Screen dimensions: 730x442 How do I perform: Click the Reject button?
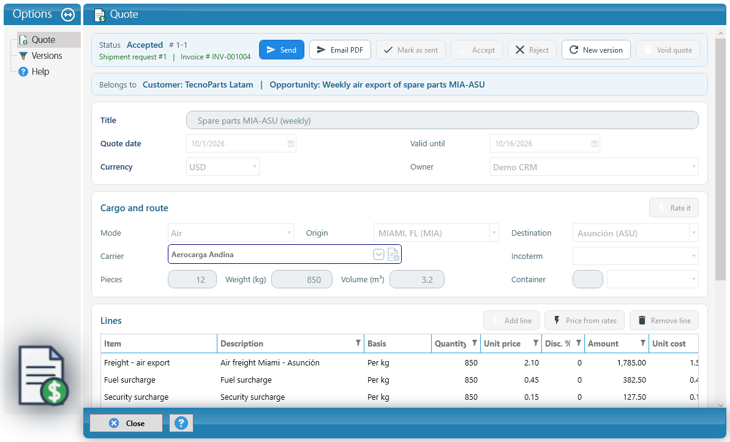[x=532, y=50]
